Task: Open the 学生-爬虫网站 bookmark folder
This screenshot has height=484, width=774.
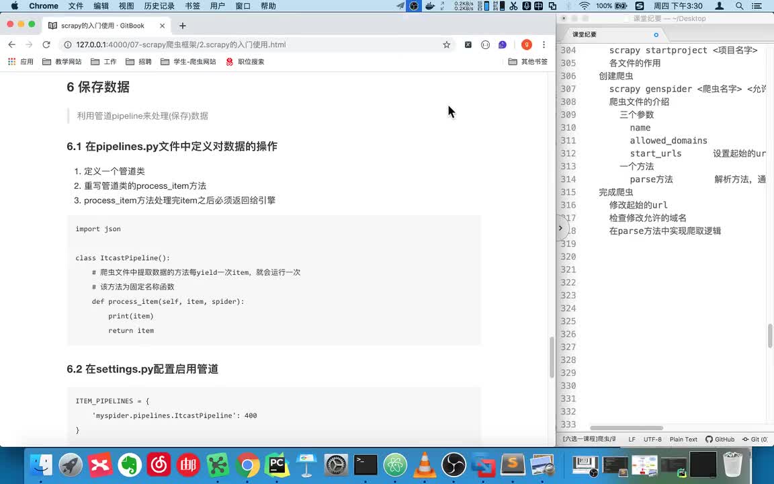Action: pyautogui.click(x=189, y=62)
